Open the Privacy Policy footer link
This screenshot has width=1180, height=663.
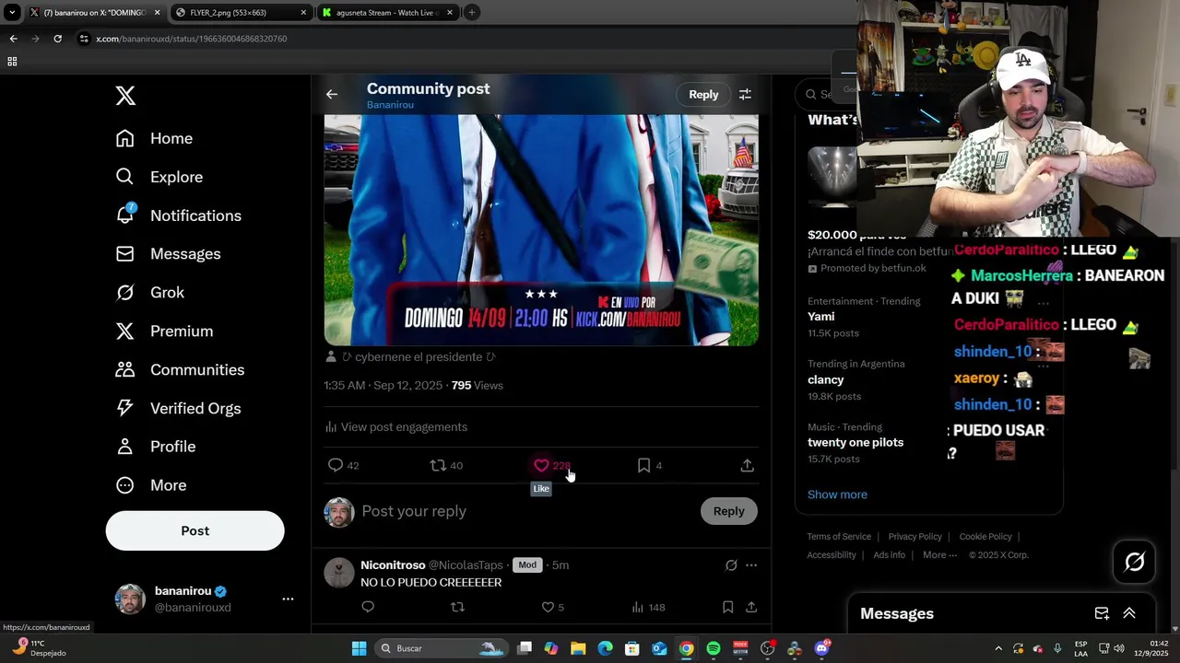914,537
